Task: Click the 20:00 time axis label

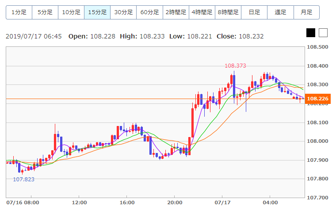Action: point(175,203)
